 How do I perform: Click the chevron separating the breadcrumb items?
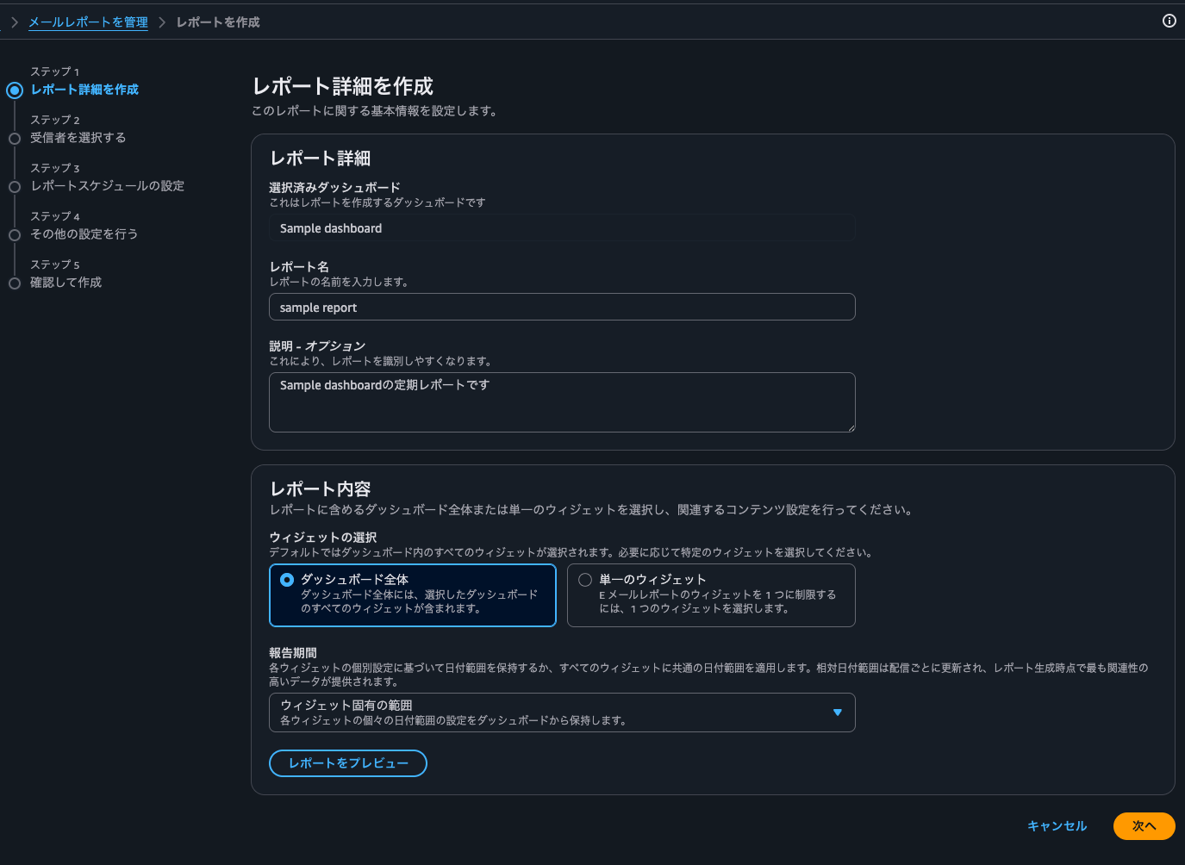click(x=160, y=22)
